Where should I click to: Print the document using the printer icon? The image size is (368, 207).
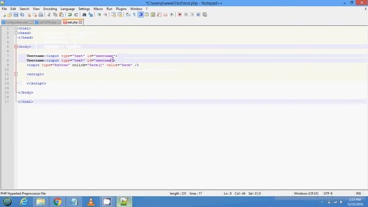(x=41, y=15)
